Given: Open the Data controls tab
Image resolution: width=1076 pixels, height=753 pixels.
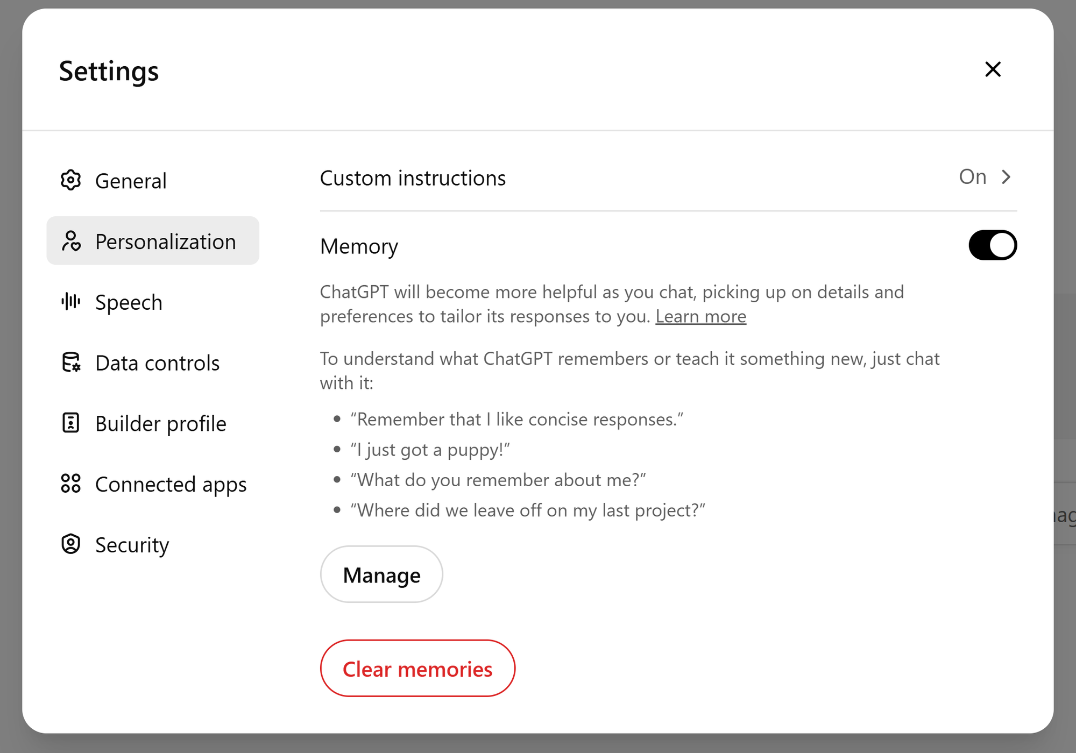Looking at the screenshot, I should point(157,363).
